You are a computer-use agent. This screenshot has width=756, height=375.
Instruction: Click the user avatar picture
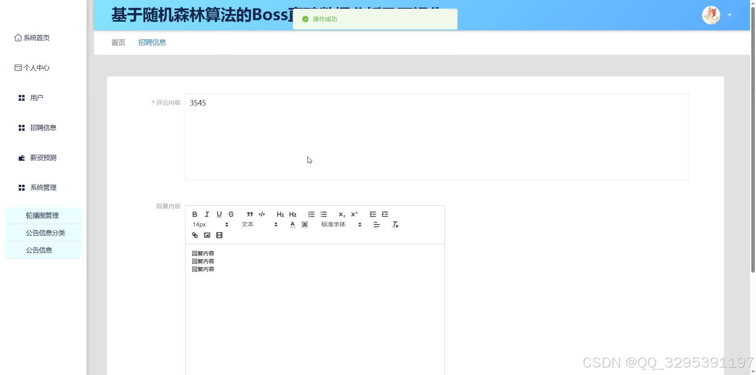click(711, 15)
